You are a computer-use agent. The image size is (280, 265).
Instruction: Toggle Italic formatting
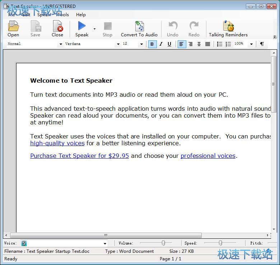click(x=161, y=44)
